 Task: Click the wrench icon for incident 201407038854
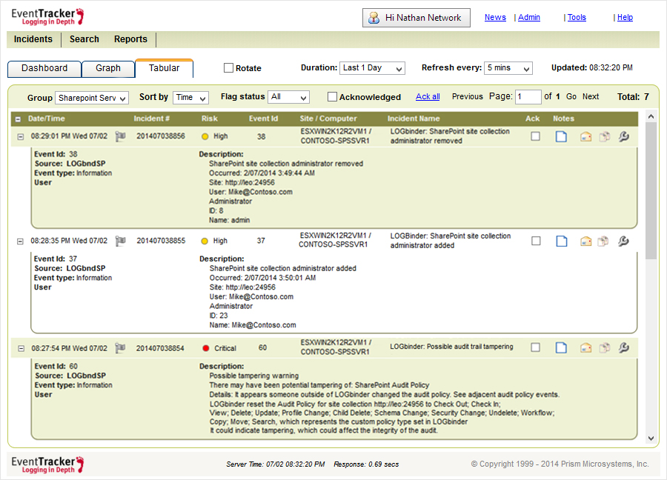point(623,347)
